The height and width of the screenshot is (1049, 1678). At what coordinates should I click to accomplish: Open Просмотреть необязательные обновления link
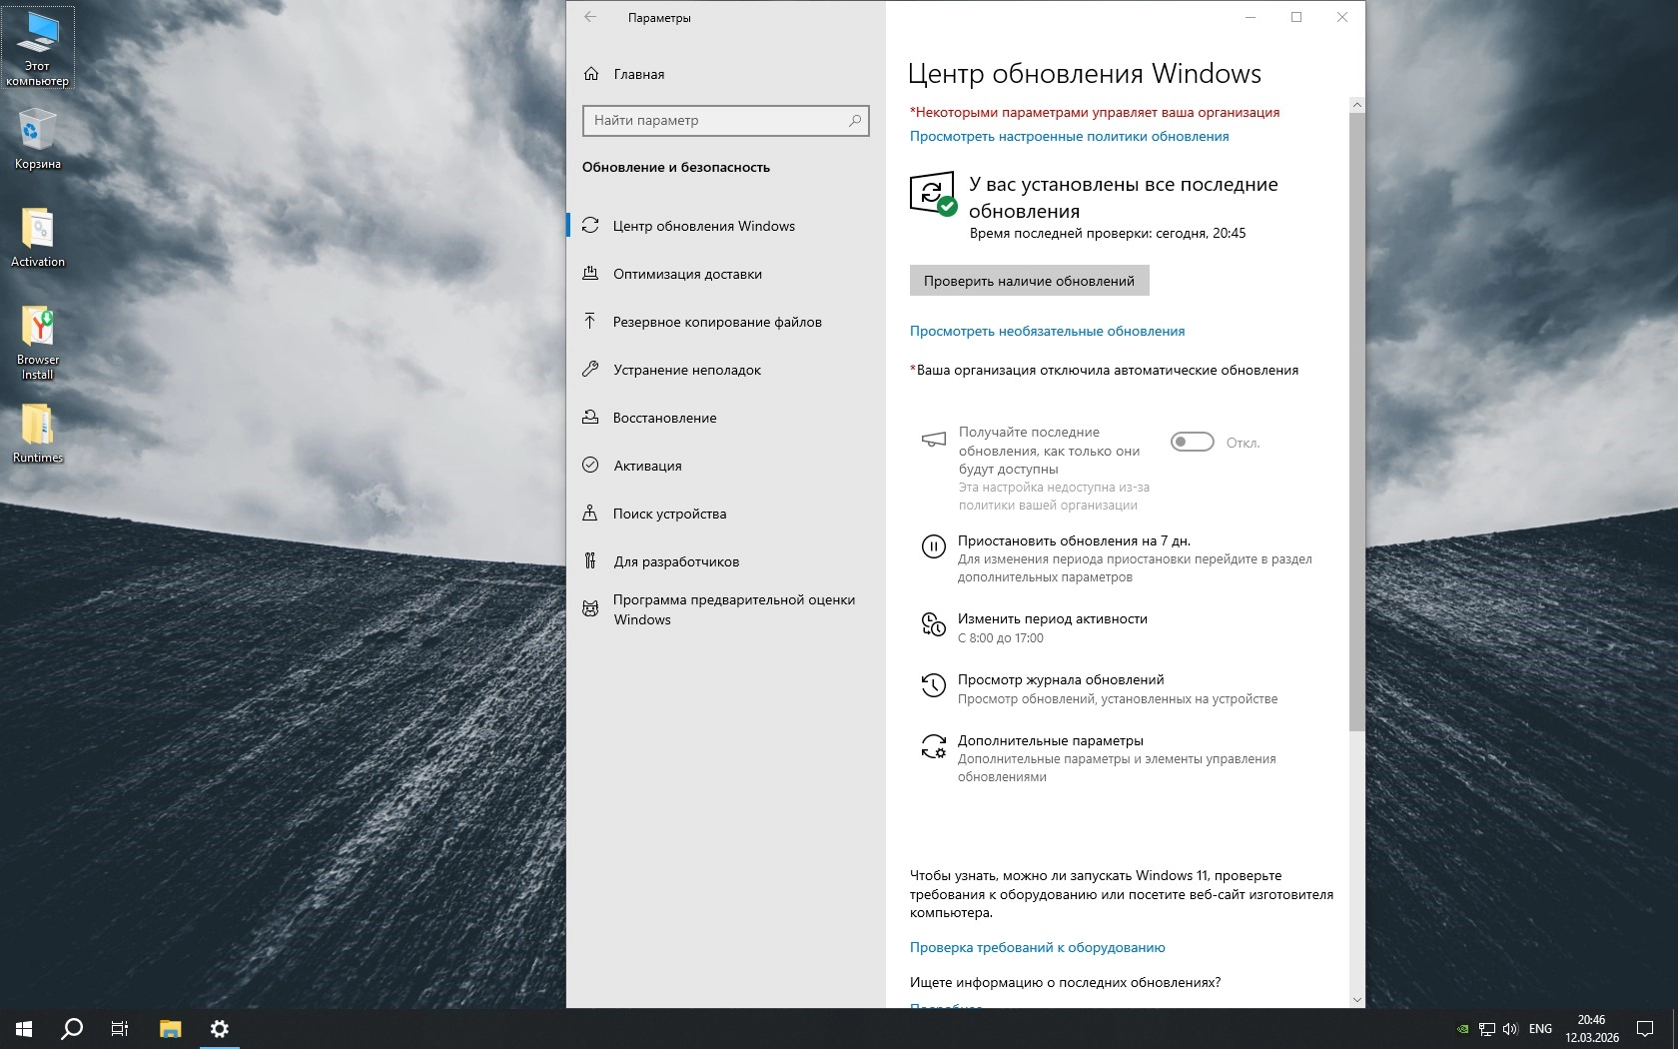coord(1047,332)
